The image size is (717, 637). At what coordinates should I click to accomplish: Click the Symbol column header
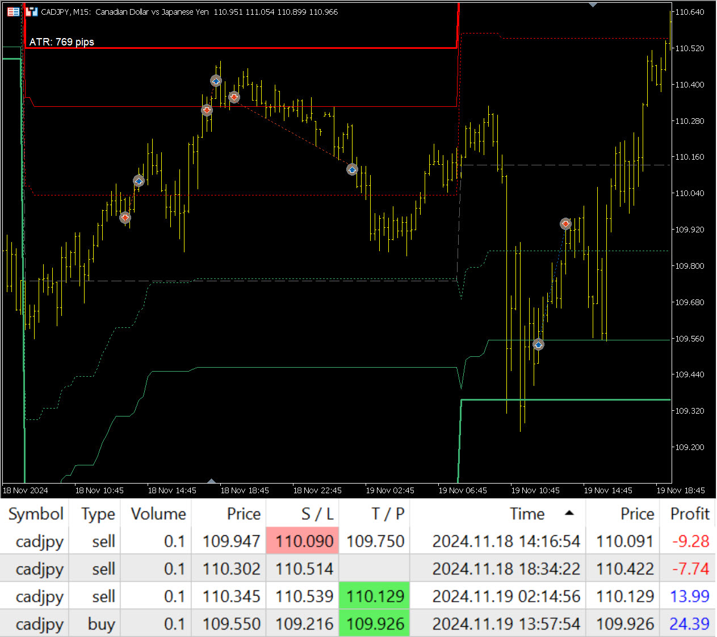click(x=36, y=514)
